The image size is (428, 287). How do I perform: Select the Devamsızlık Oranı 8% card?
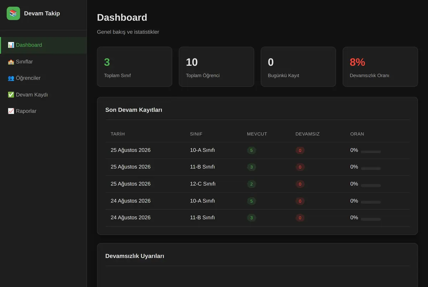coord(380,67)
